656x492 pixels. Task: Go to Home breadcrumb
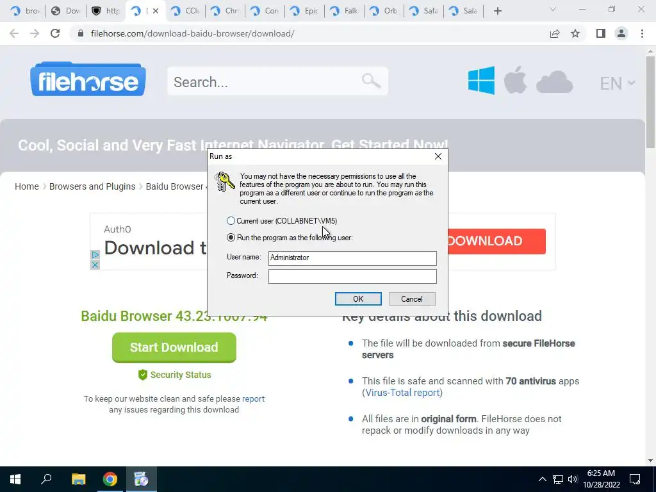27,186
